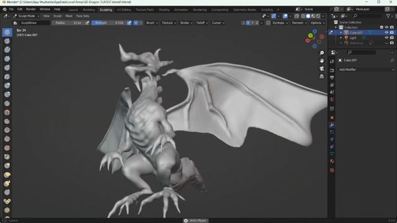Open Render properties tab icon
The width and height of the screenshot is (397, 223).
click(332, 70)
